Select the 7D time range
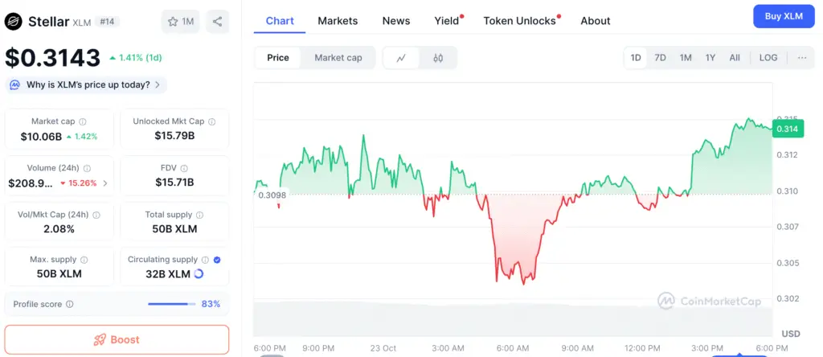The height and width of the screenshot is (357, 823). pos(660,58)
